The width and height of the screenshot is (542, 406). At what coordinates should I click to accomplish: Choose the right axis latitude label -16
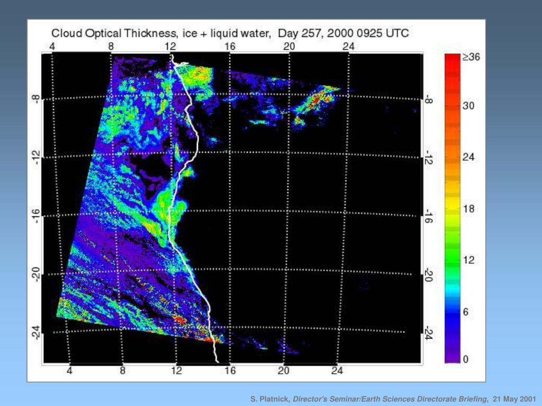tap(428, 216)
